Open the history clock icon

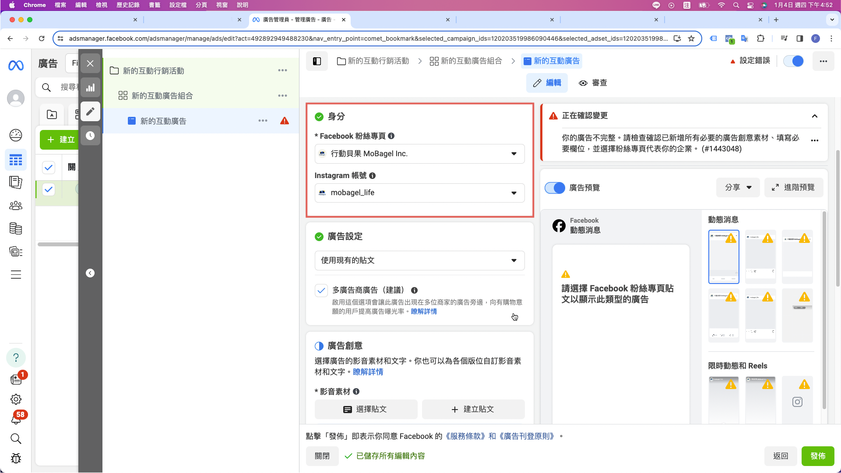pyautogui.click(x=90, y=136)
